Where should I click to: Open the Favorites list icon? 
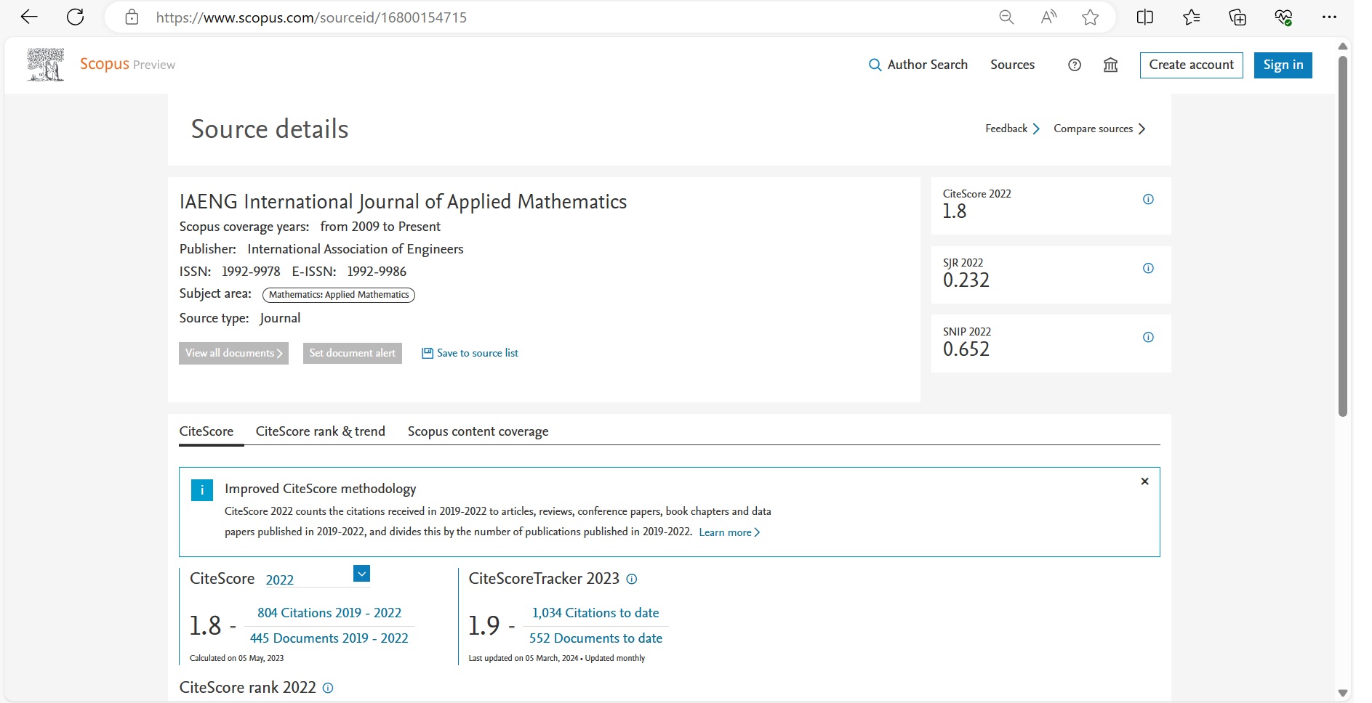point(1191,17)
